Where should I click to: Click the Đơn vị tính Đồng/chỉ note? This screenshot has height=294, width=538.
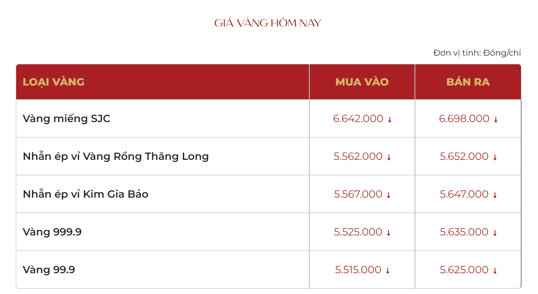pyautogui.click(x=477, y=53)
